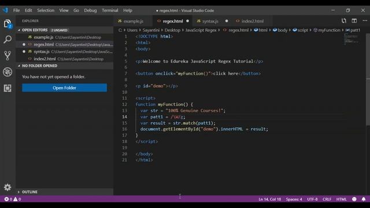Open the Debug menu
This screenshot has height=208, width=370.
90,10
